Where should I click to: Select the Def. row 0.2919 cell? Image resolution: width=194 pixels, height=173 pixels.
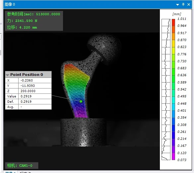[x=35, y=102]
